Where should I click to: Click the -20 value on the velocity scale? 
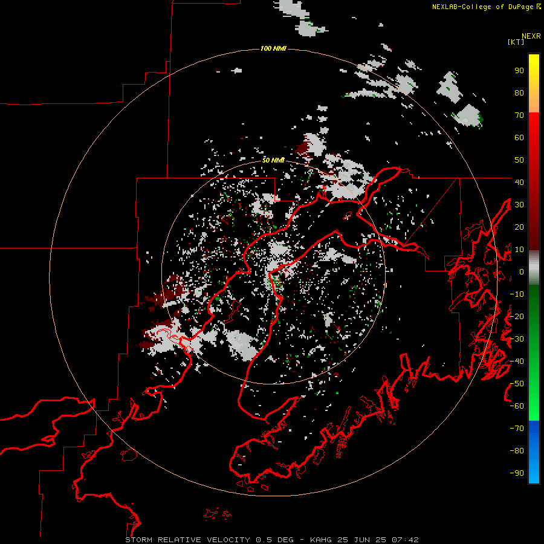click(x=517, y=316)
